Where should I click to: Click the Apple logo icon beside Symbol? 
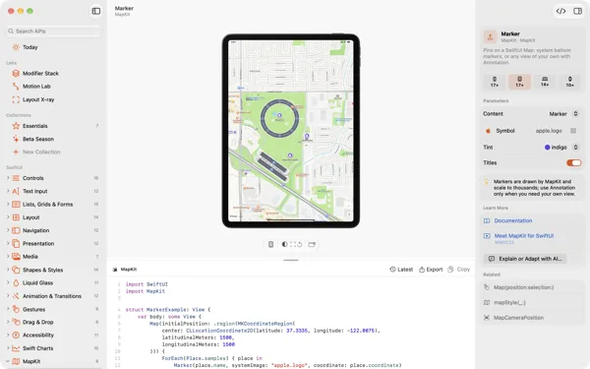(488, 131)
